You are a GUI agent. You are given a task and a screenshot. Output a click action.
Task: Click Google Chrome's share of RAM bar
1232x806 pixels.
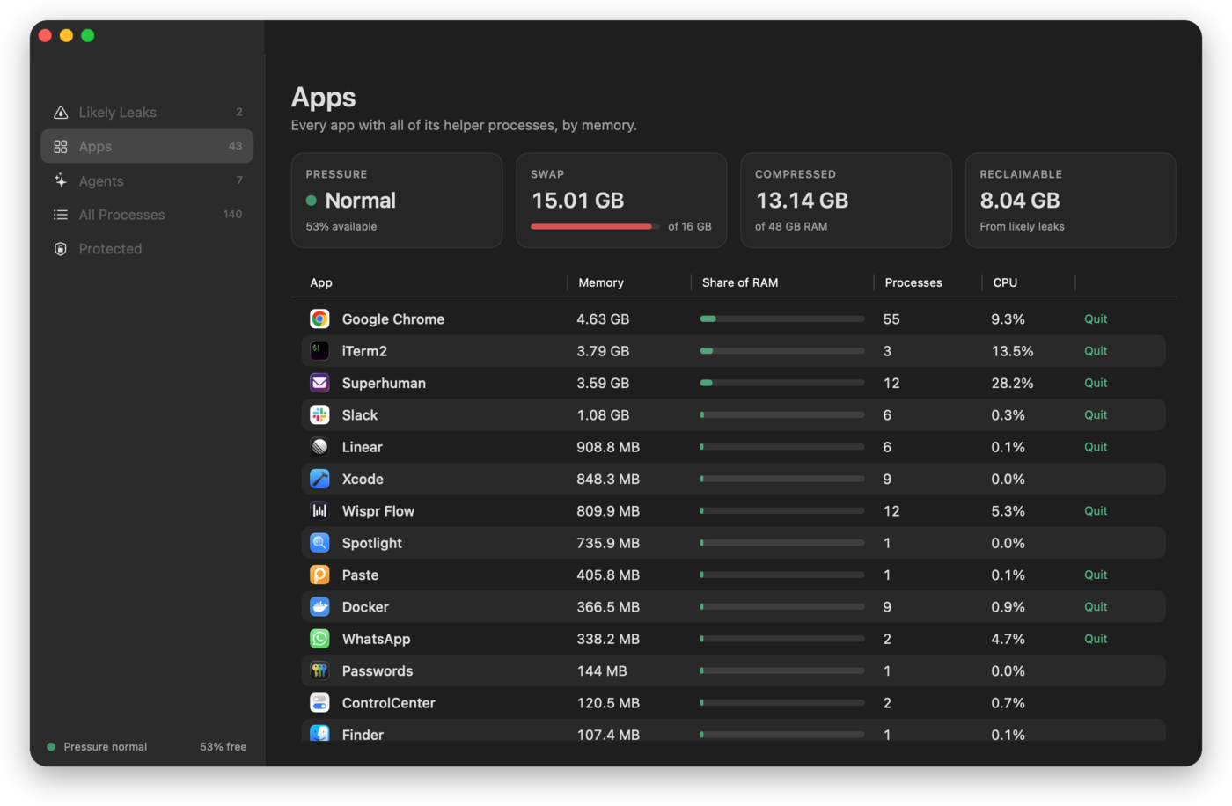pos(782,319)
